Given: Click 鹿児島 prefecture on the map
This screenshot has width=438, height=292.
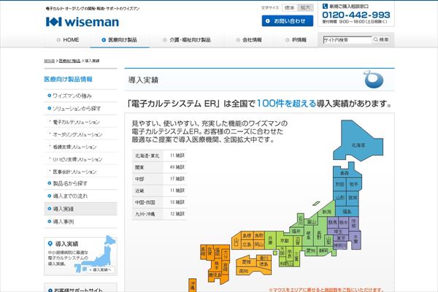Looking at the screenshot, I should (215, 275).
